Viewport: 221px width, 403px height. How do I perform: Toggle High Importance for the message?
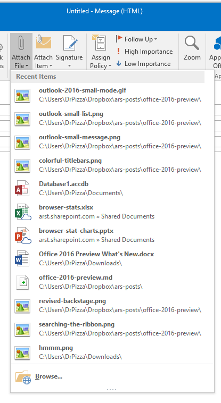(x=144, y=52)
